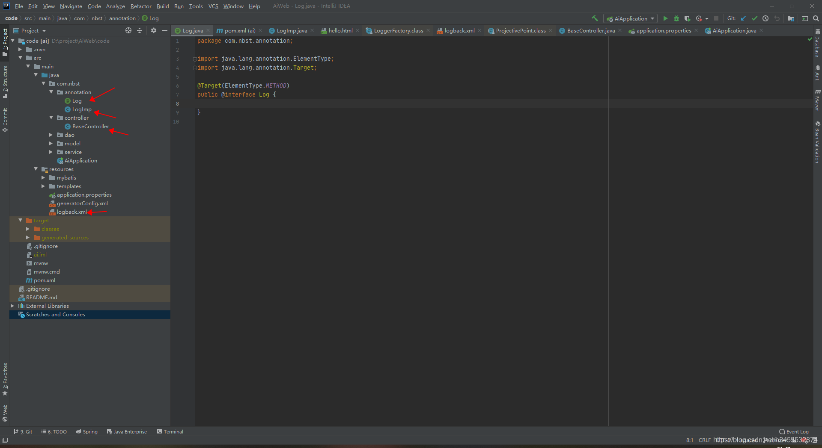Open the Build menu
The height and width of the screenshot is (448, 822).
click(163, 6)
